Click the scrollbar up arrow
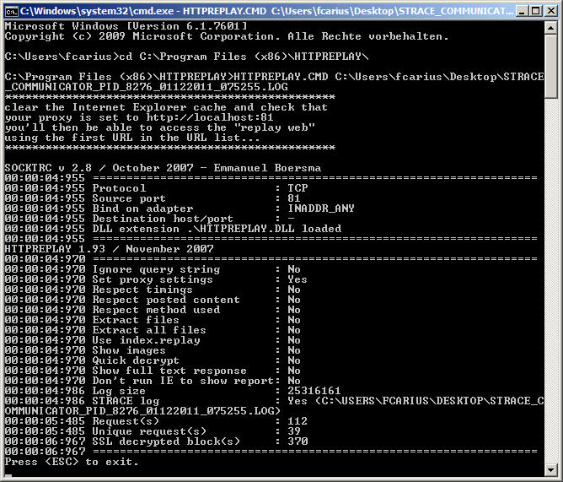Image resolution: width=563 pixels, height=482 pixels. (x=551, y=28)
